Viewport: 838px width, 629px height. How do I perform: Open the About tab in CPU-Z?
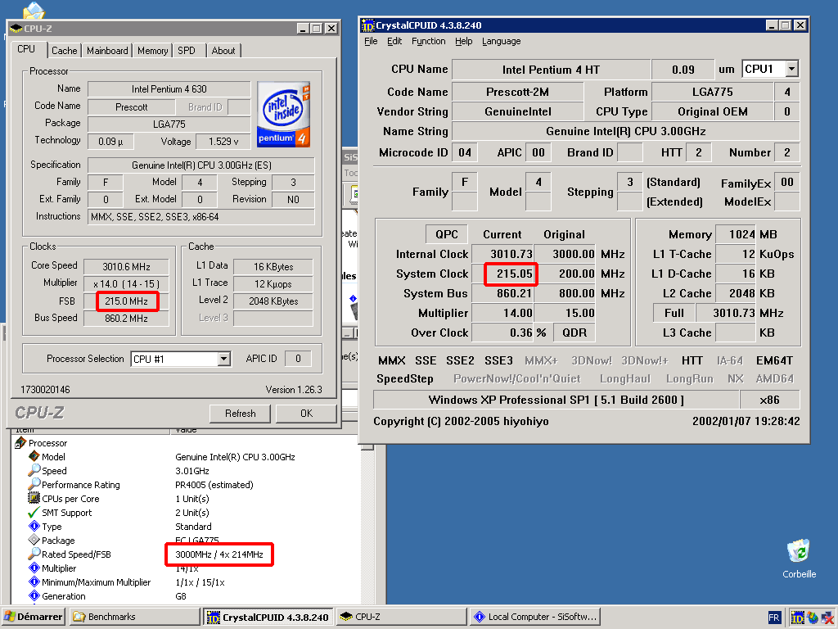click(x=223, y=50)
